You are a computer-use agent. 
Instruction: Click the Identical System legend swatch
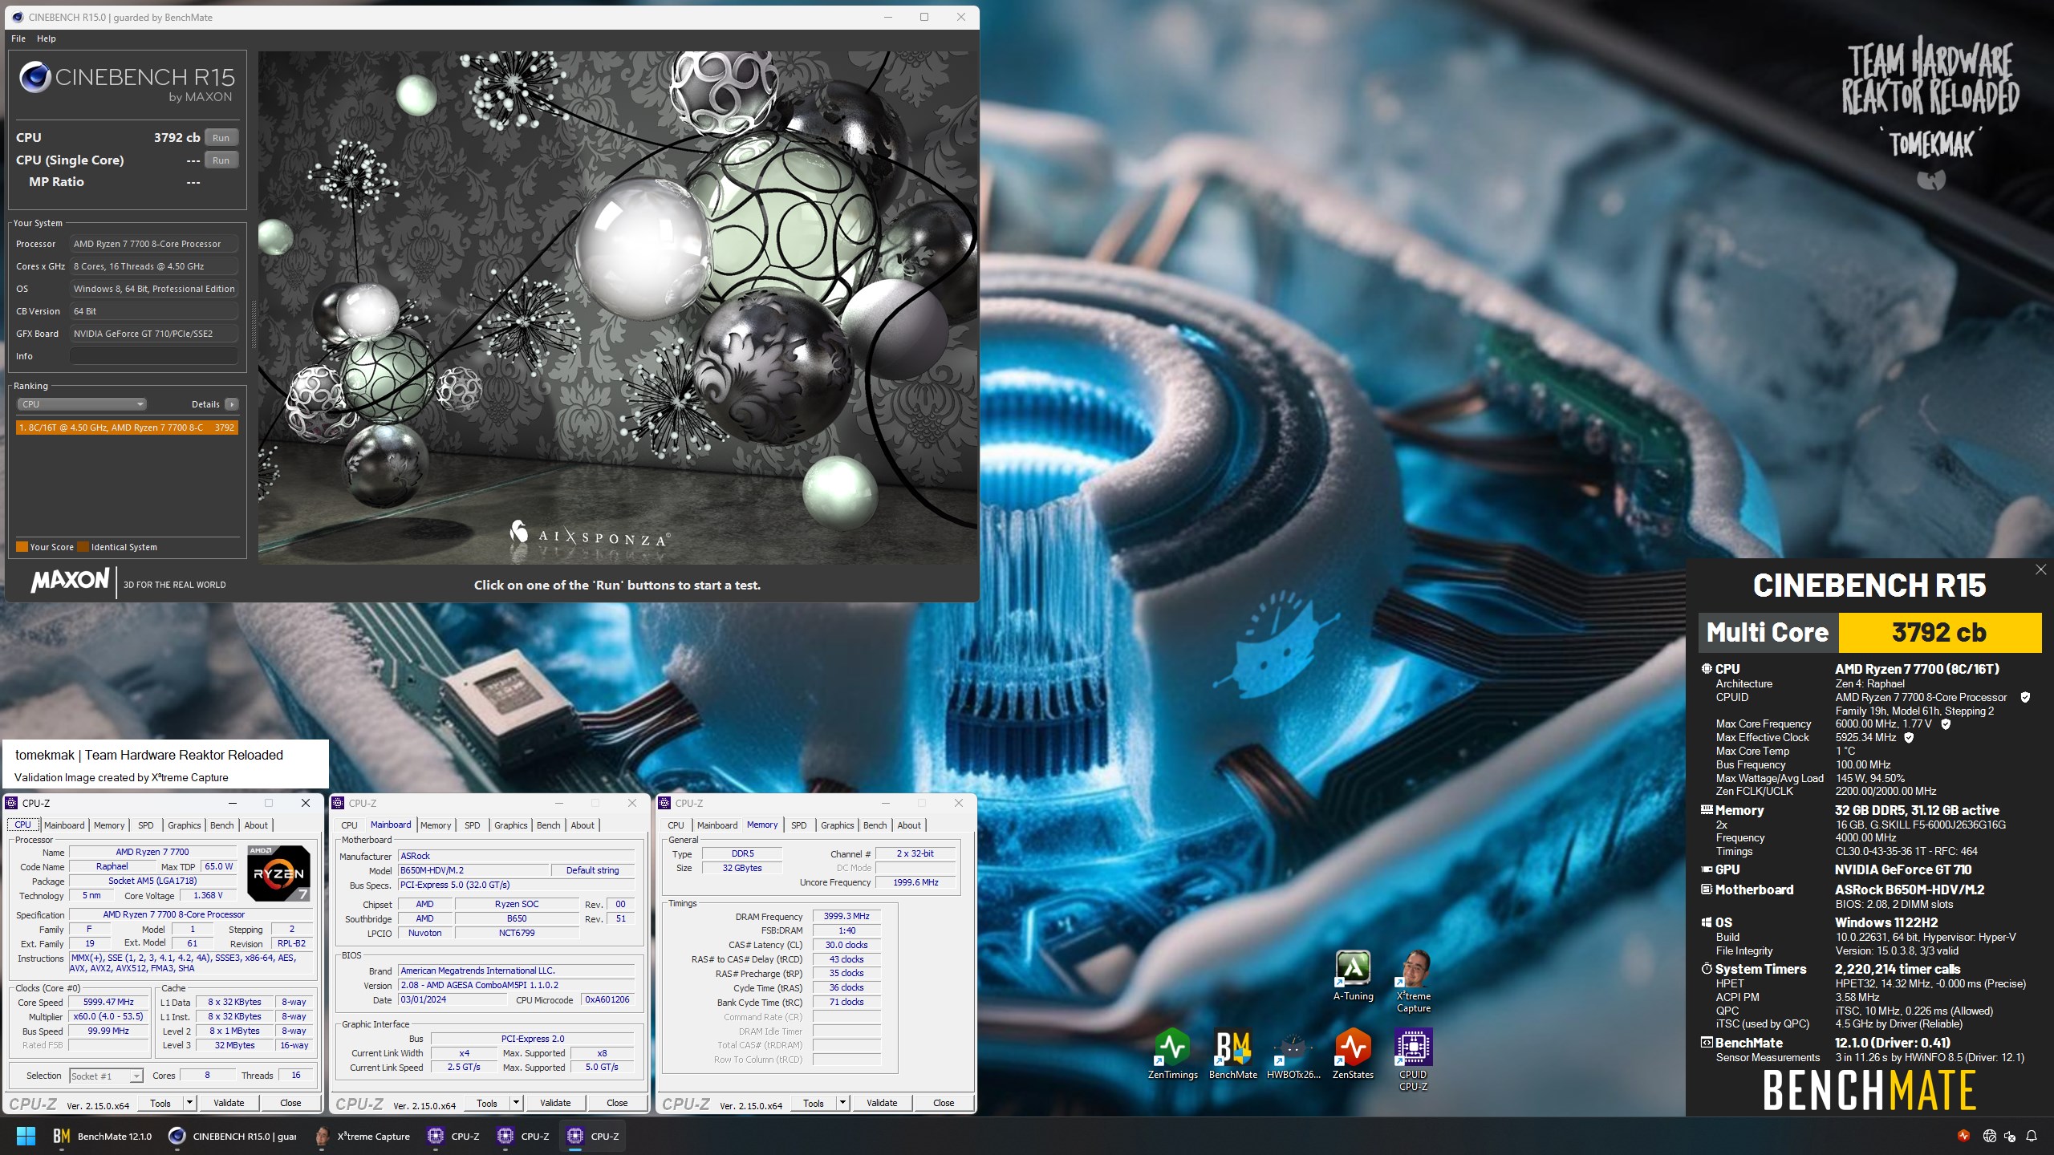point(83,547)
